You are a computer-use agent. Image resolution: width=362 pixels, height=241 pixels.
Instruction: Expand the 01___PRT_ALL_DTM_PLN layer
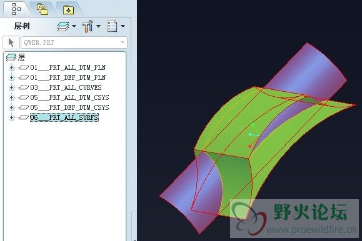click(11, 68)
